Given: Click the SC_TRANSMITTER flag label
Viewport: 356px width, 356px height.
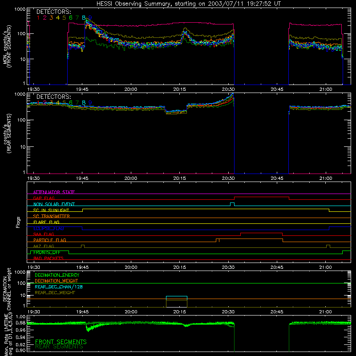Looking at the screenshot, I should pos(51,216).
